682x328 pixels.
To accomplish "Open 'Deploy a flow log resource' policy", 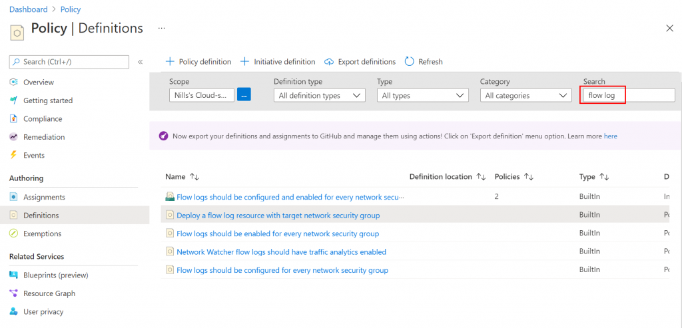I will [x=278, y=216].
